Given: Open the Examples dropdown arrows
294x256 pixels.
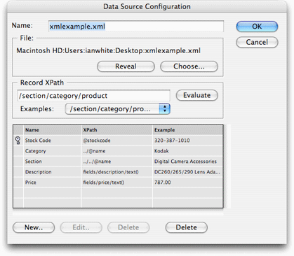Looking at the screenshot, I should (x=164, y=109).
